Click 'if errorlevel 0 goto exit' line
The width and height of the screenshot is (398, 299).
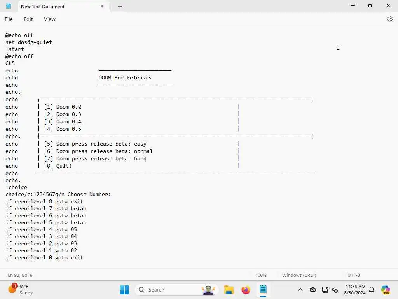point(44,258)
